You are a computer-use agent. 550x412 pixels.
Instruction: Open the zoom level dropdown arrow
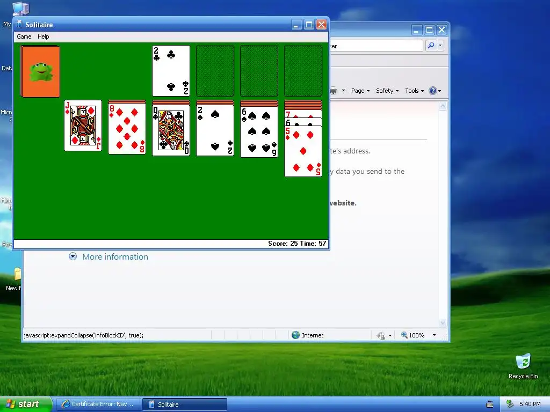(x=434, y=335)
